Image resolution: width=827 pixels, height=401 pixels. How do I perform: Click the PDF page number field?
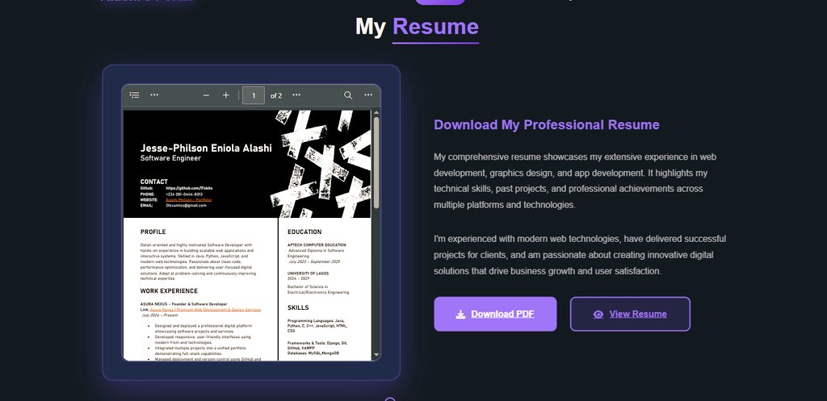tap(254, 95)
